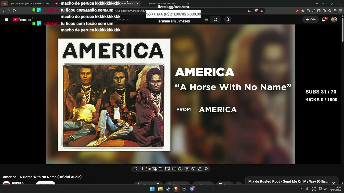Go to YouTube Premium home logo
Screen dimensions: 344x193
[x=22, y=20]
